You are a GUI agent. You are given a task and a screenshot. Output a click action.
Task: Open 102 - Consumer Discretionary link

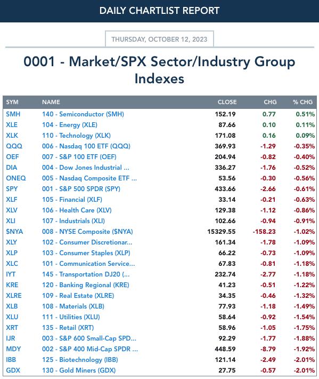click(x=87, y=242)
